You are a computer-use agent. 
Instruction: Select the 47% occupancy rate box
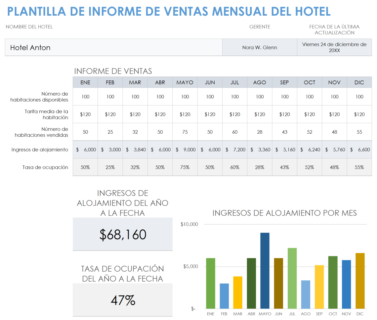point(123,299)
